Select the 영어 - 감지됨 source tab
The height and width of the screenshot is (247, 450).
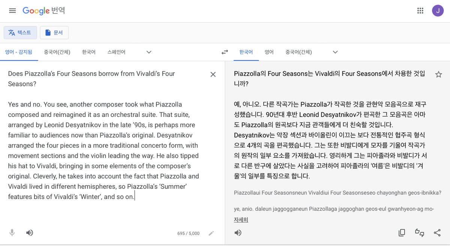[19, 52]
